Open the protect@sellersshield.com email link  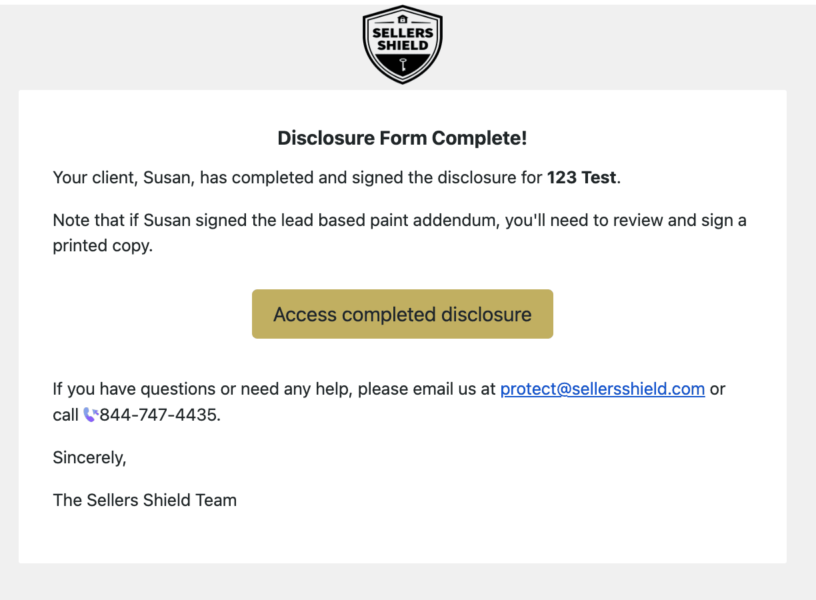pos(602,389)
